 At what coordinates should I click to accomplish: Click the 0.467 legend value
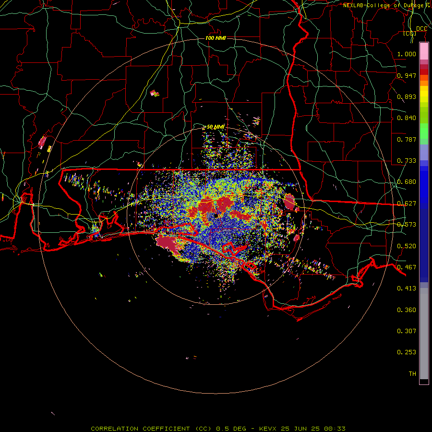(x=407, y=267)
